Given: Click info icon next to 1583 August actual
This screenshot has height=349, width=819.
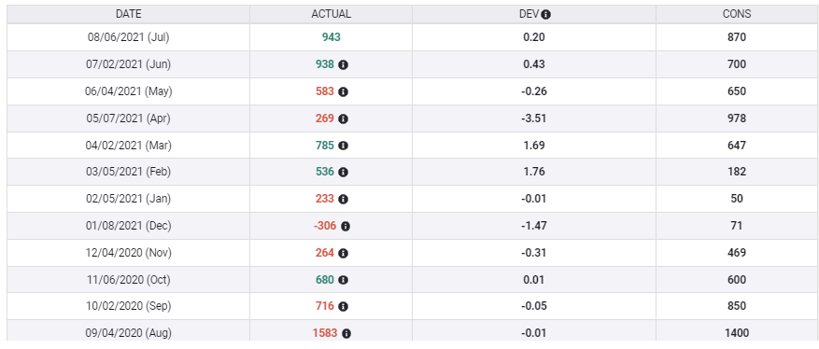Looking at the screenshot, I should (346, 334).
